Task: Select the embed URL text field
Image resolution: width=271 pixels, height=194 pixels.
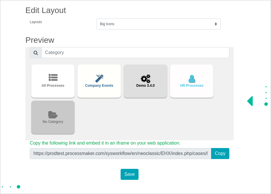Action: (x=120, y=154)
